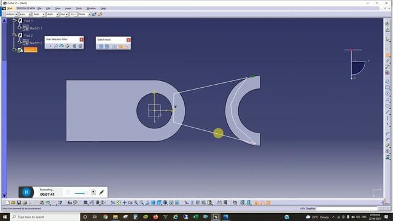Screen dimensions: 393x221
Task: Select Sketch.2 in the specification tree
Action: pyautogui.click(x=36, y=43)
